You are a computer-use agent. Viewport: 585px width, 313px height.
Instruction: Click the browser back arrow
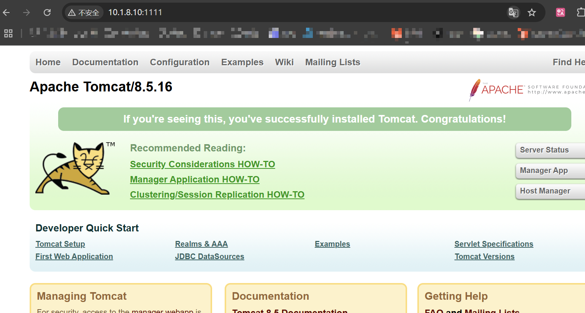6,13
